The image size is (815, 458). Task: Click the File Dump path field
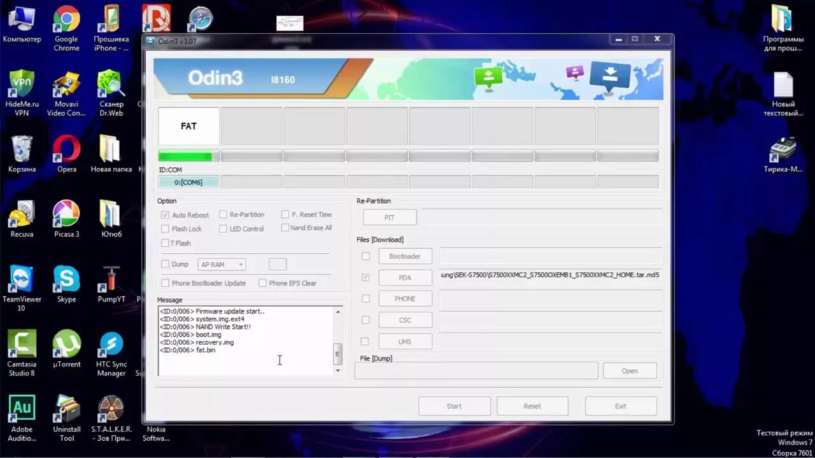click(x=476, y=371)
